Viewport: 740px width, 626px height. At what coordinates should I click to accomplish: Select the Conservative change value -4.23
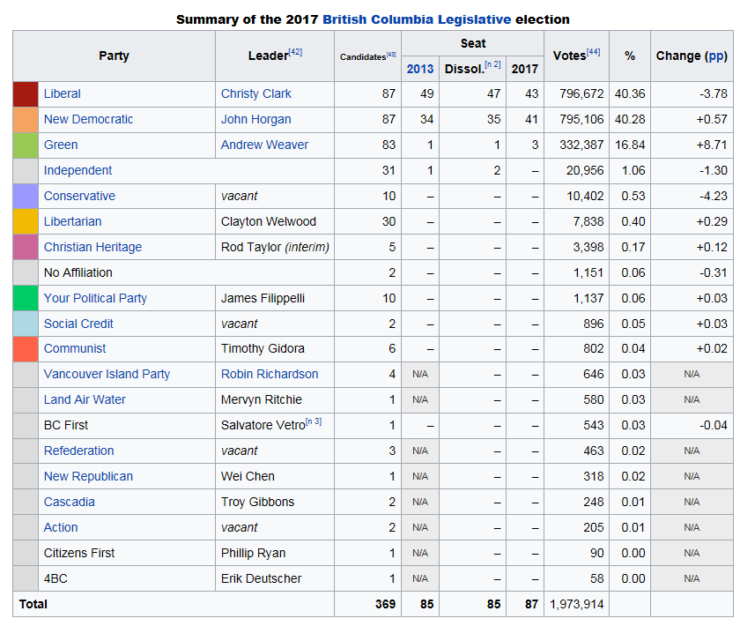point(713,196)
